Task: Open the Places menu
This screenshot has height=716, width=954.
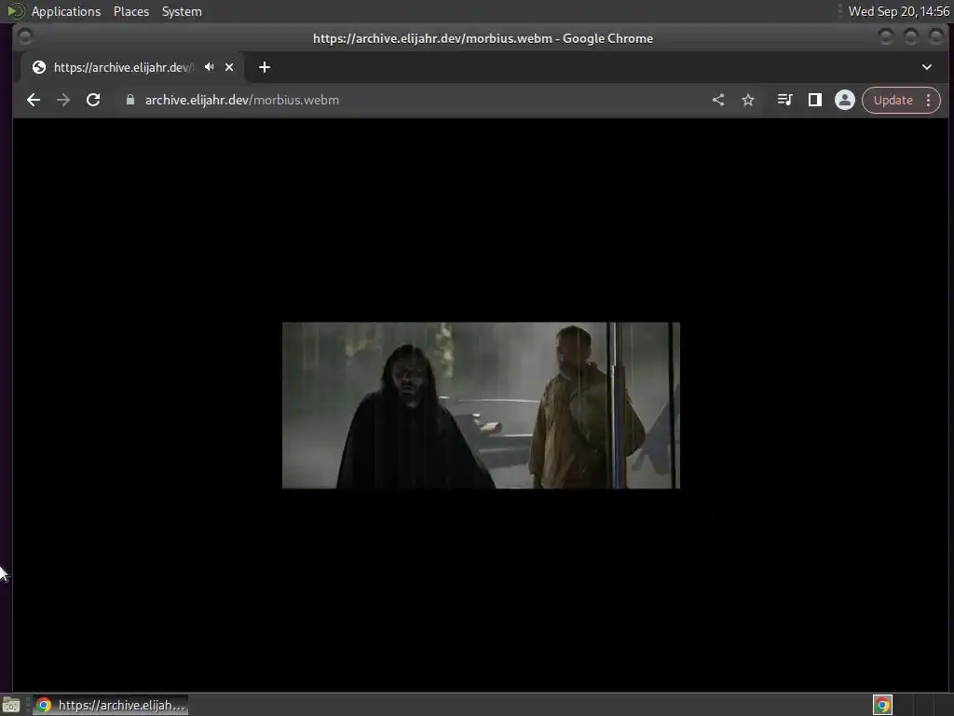Action: 130,11
